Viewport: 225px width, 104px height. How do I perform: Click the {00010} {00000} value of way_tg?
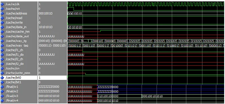[x=53, y=41]
